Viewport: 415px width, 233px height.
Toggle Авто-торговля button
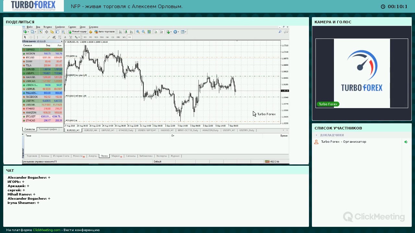pyautogui.click(x=104, y=32)
